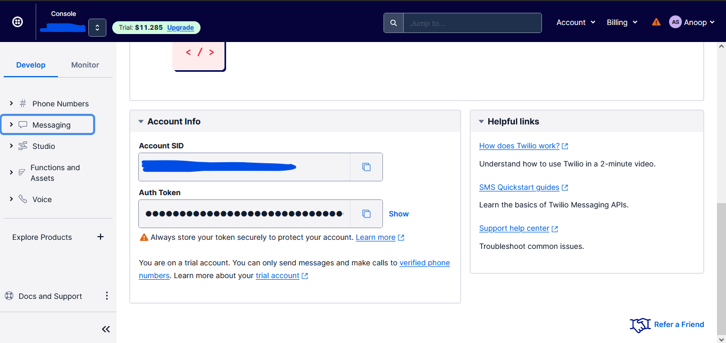Image resolution: width=726 pixels, height=343 pixels.
Task: Copy the Auth Token
Action: coord(366,214)
